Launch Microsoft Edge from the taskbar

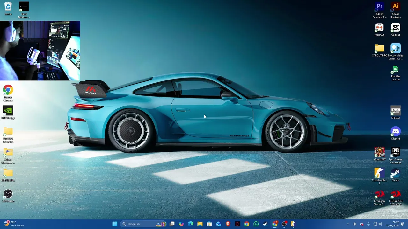pos(191,224)
